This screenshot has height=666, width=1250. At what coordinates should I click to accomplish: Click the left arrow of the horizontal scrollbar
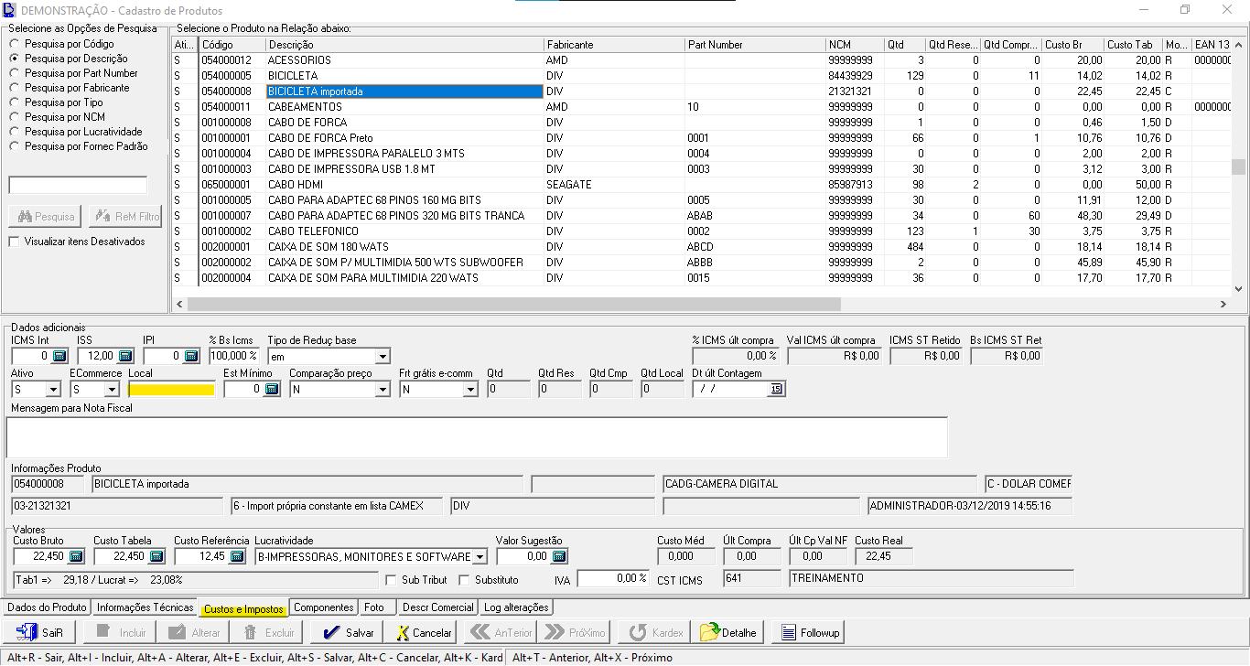179,305
